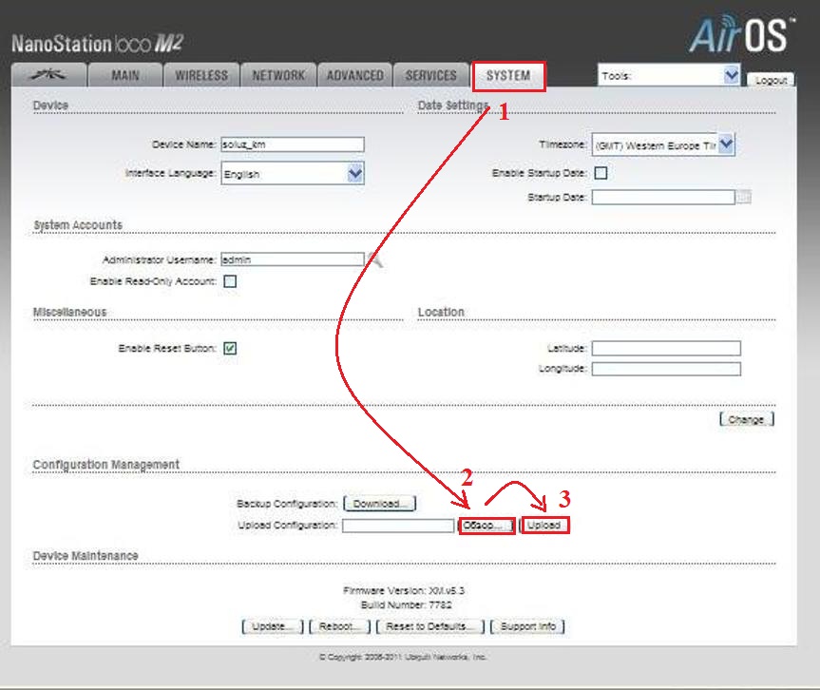Screen dimensions: 820x690
Task: Click the 'Configuration Management' section heading
Action: (x=106, y=465)
